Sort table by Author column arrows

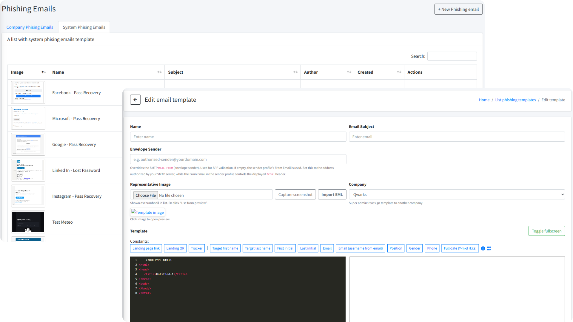349,72
